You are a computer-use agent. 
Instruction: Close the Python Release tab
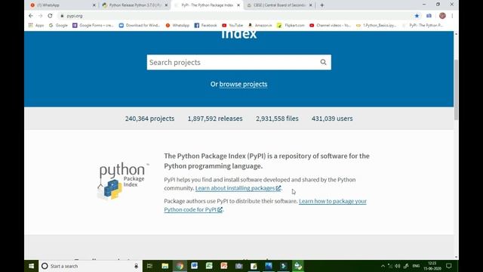tap(166, 5)
